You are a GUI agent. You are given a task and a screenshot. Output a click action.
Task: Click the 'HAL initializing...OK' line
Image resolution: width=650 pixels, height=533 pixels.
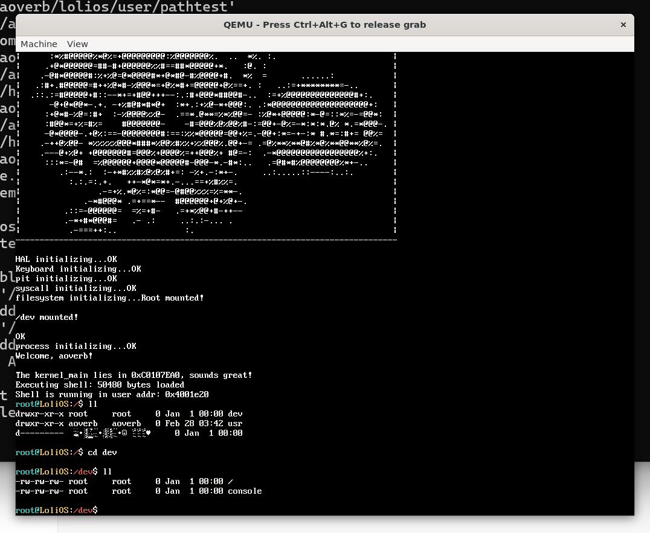(x=66, y=260)
